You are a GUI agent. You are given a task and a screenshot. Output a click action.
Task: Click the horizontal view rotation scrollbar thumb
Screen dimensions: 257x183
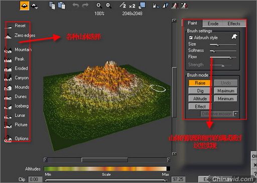coord(105,160)
